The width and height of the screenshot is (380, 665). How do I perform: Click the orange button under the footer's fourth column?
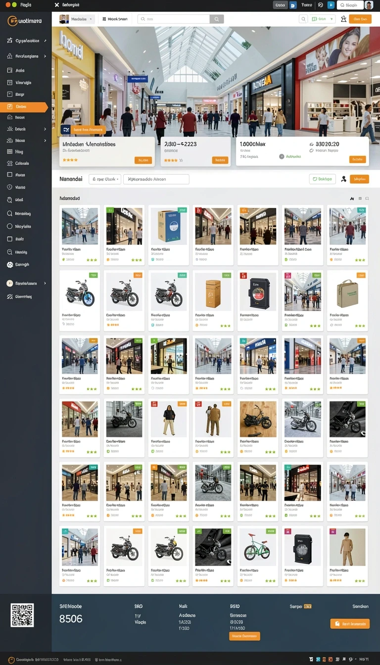[x=244, y=636]
